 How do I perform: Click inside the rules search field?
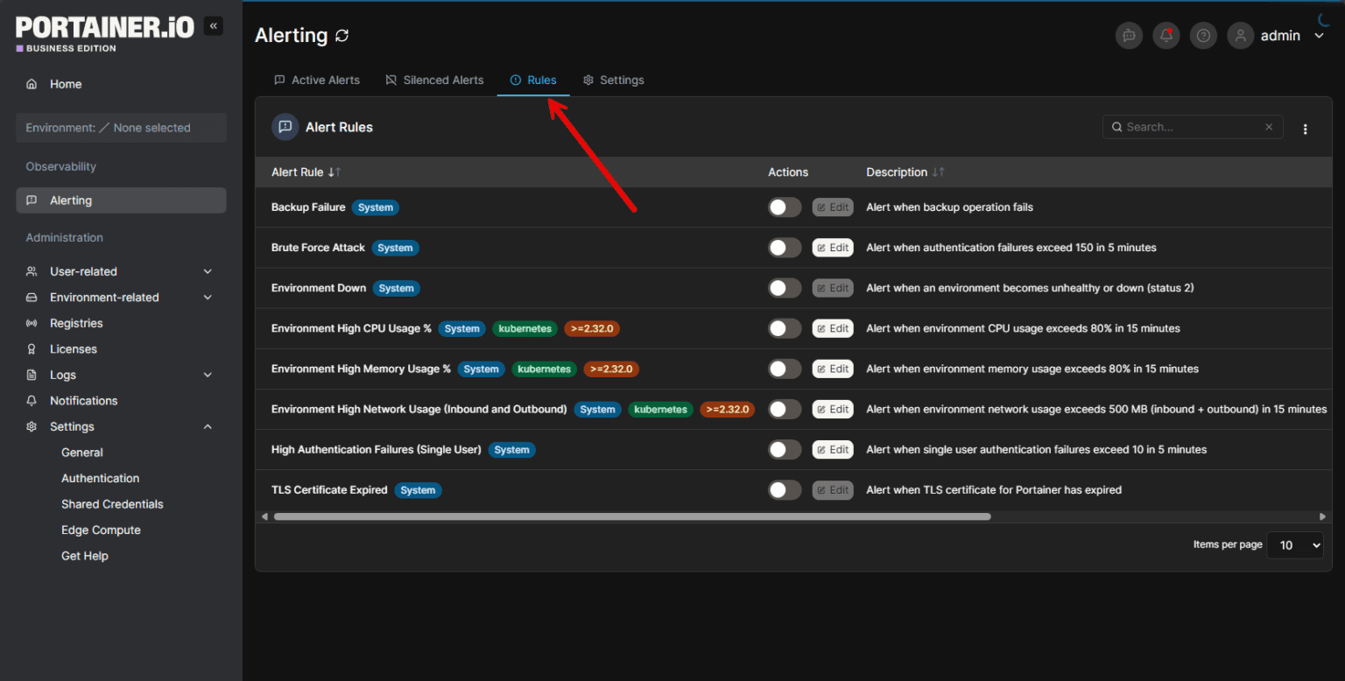point(1191,126)
